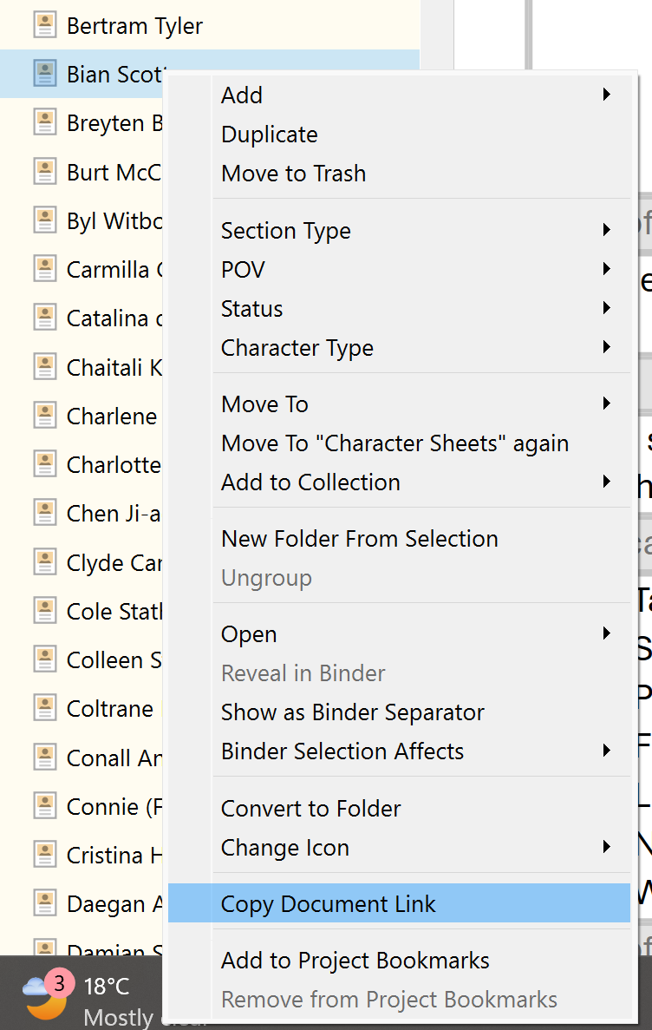This screenshot has height=1030, width=652.
Task: Click the character icon beside Daegan
Action: point(44,903)
